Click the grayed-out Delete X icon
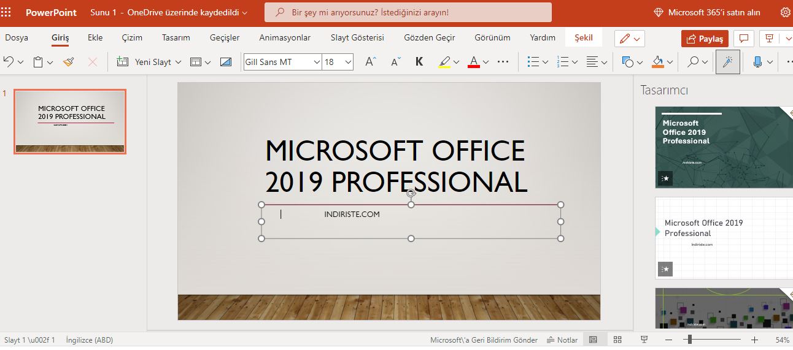The width and height of the screenshot is (793, 350). 93,62
